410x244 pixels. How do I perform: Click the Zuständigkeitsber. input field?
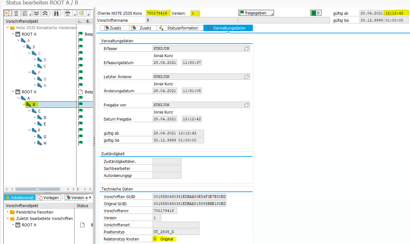[x=167, y=161]
